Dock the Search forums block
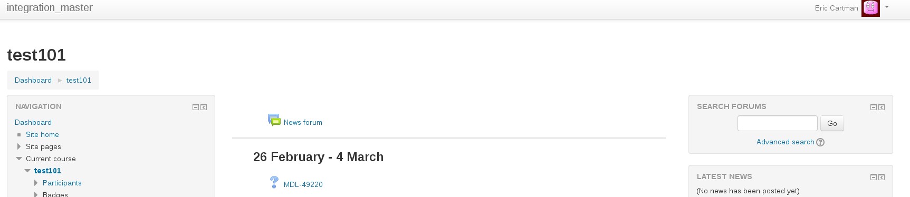 tap(882, 107)
